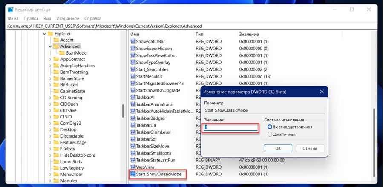Select the TaskbarBadges value icon
The height and width of the screenshot is (187, 383).
(132, 118)
